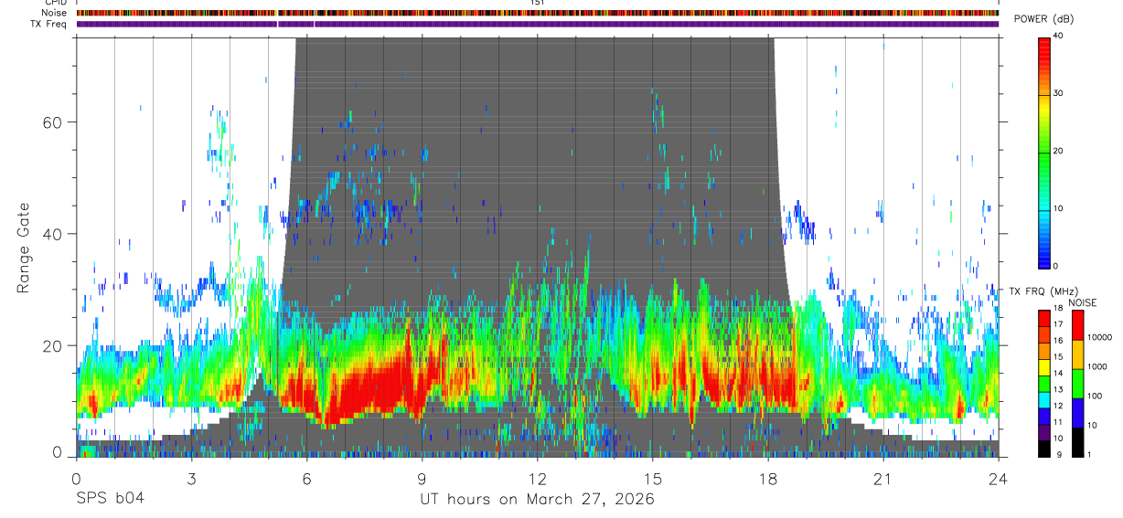The image size is (1123, 518).
Task: Click noise legend value '10000'
Action: 1101,337
